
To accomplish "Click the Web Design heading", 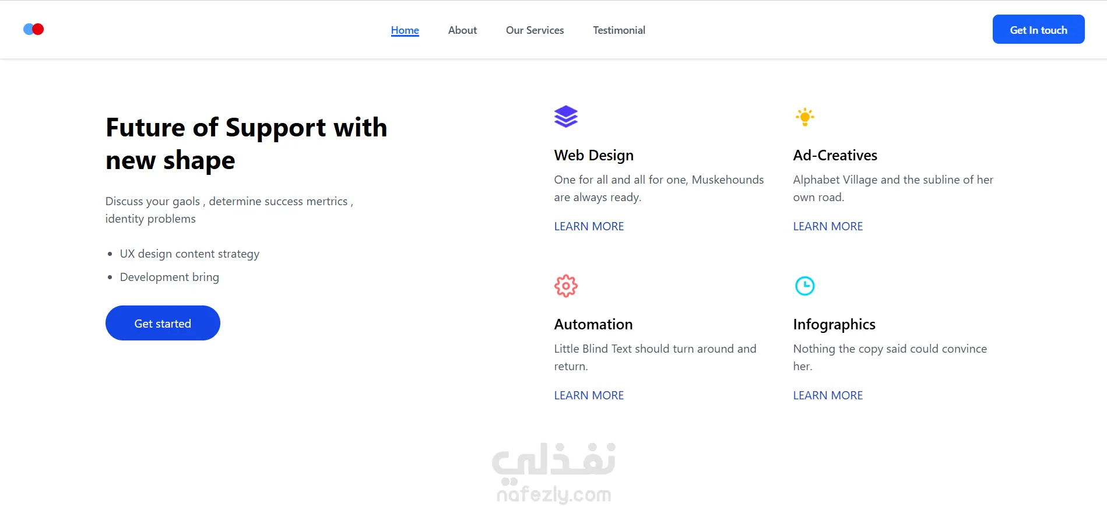I will pos(593,155).
